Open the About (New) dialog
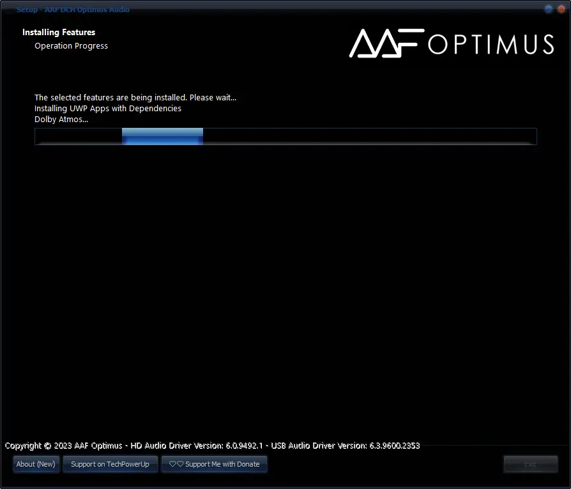The height and width of the screenshot is (489, 571). click(x=36, y=464)
